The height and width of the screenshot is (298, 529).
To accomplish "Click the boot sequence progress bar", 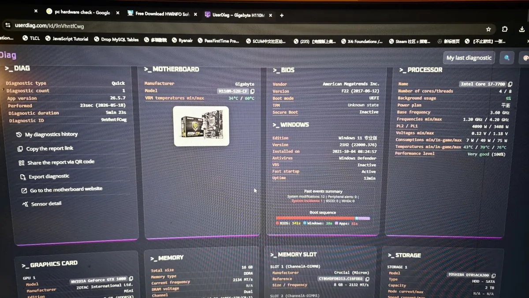I will pyautogui.click(x=323, y=218).
